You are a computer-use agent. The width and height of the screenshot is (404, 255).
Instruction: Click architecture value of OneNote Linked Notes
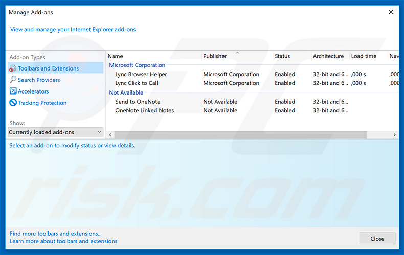[330, 110]
